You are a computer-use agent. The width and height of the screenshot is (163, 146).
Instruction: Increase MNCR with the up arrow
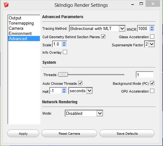[152, 27]
